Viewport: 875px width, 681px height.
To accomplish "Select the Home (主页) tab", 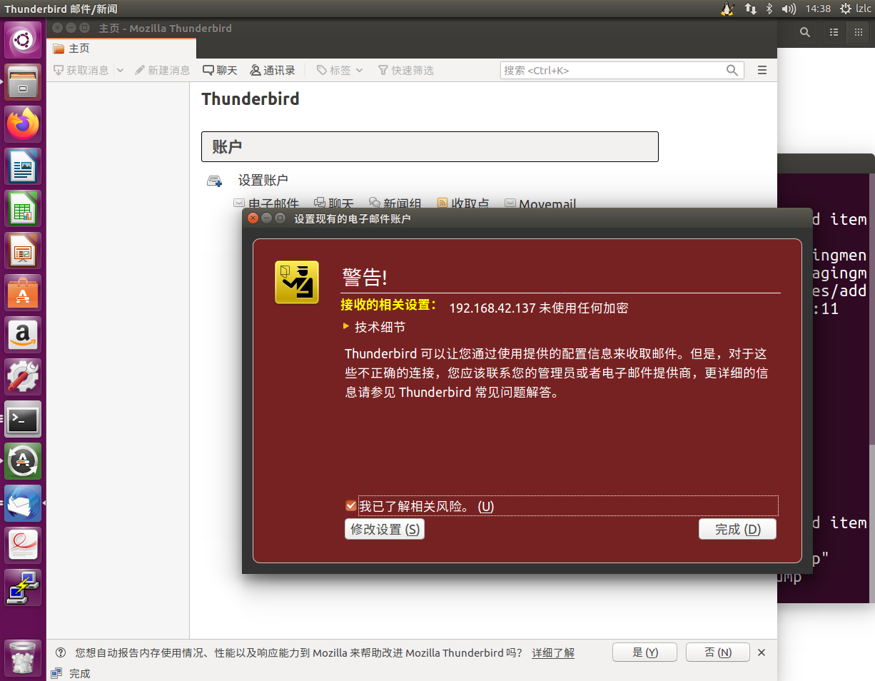I will (122, 49).
